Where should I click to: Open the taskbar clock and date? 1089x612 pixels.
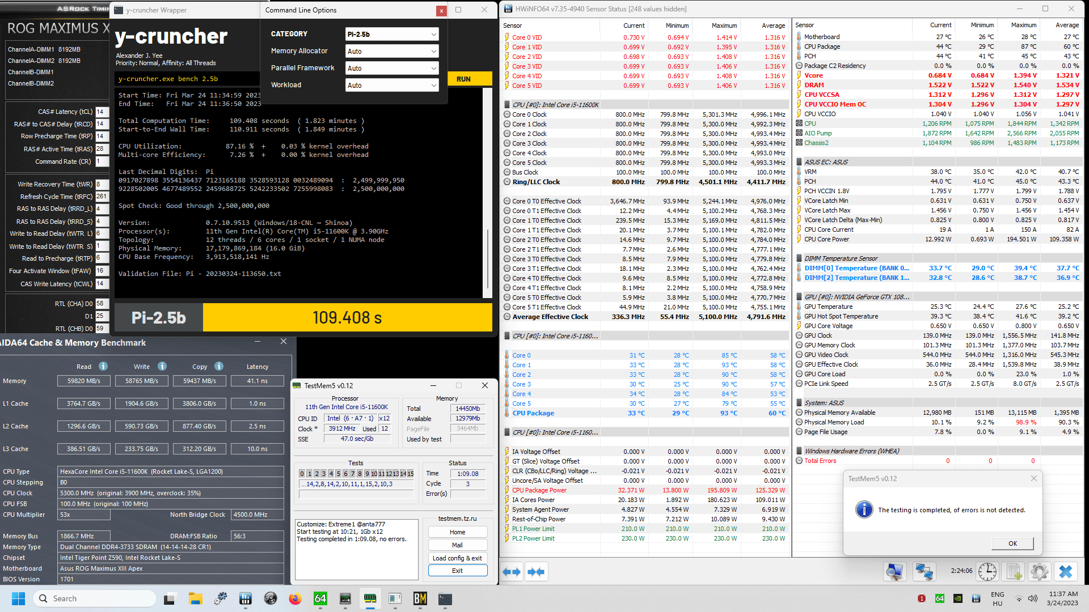[1063, 598]
